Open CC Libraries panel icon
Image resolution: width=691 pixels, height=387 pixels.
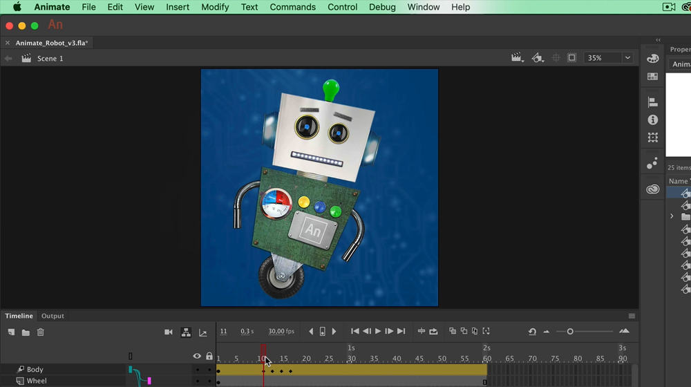tap(653, 189)
